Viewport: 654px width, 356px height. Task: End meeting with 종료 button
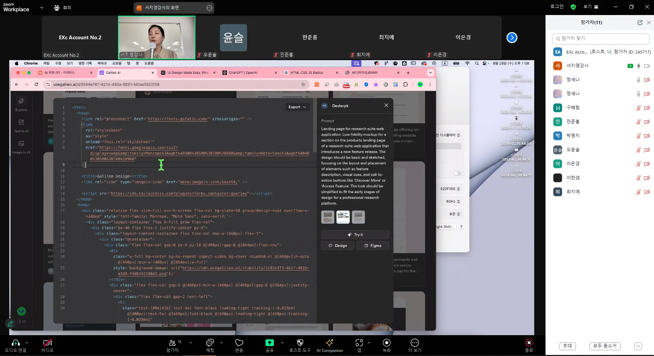coord(529,345)
